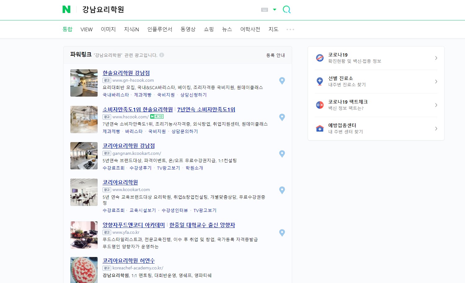This screenshot has width=465, height=283.
Task: Open the 교육시설보기 sublink
Action: tap(143, 210)
